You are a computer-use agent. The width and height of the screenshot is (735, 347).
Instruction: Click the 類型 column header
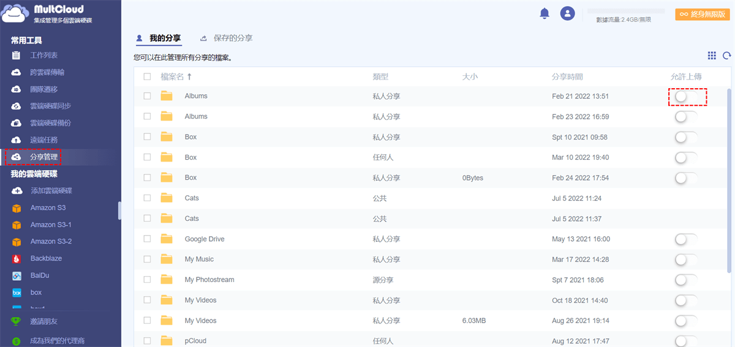(380, 76)
